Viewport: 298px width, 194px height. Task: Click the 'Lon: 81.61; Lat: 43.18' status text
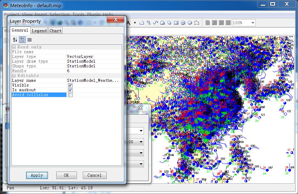click(66, 188)
